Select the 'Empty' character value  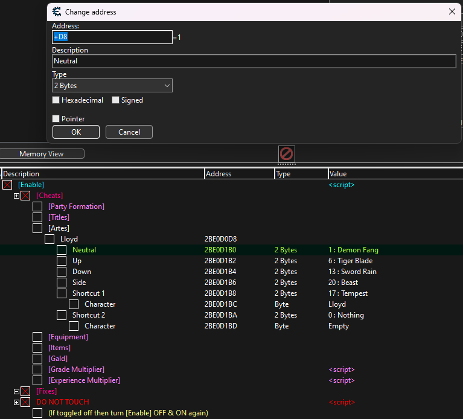(339, 326)
